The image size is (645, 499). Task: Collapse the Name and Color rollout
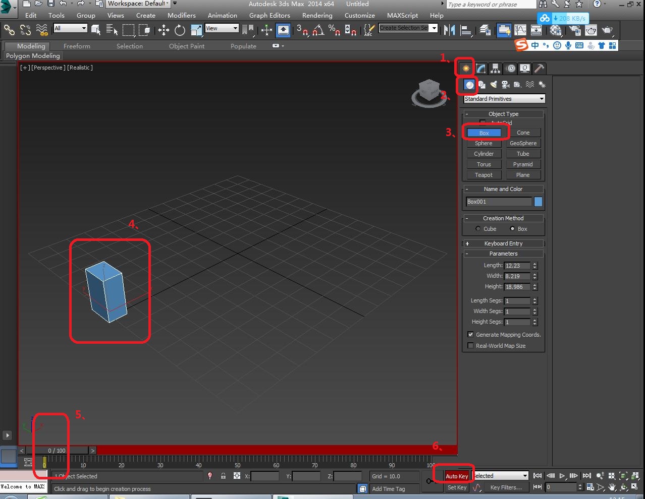tap(504, 189)
